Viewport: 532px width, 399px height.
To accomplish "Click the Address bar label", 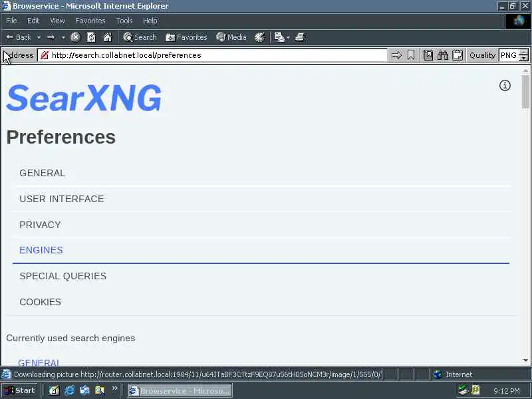I will [x=20, y=55].
